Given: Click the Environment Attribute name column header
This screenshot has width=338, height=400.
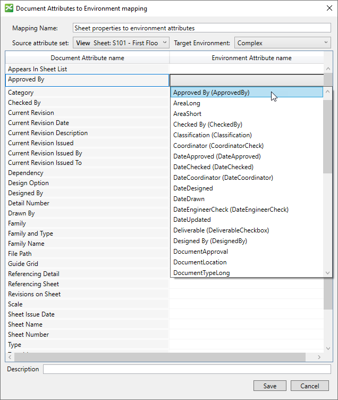Looking at the screenshot, I should (251, 58).
